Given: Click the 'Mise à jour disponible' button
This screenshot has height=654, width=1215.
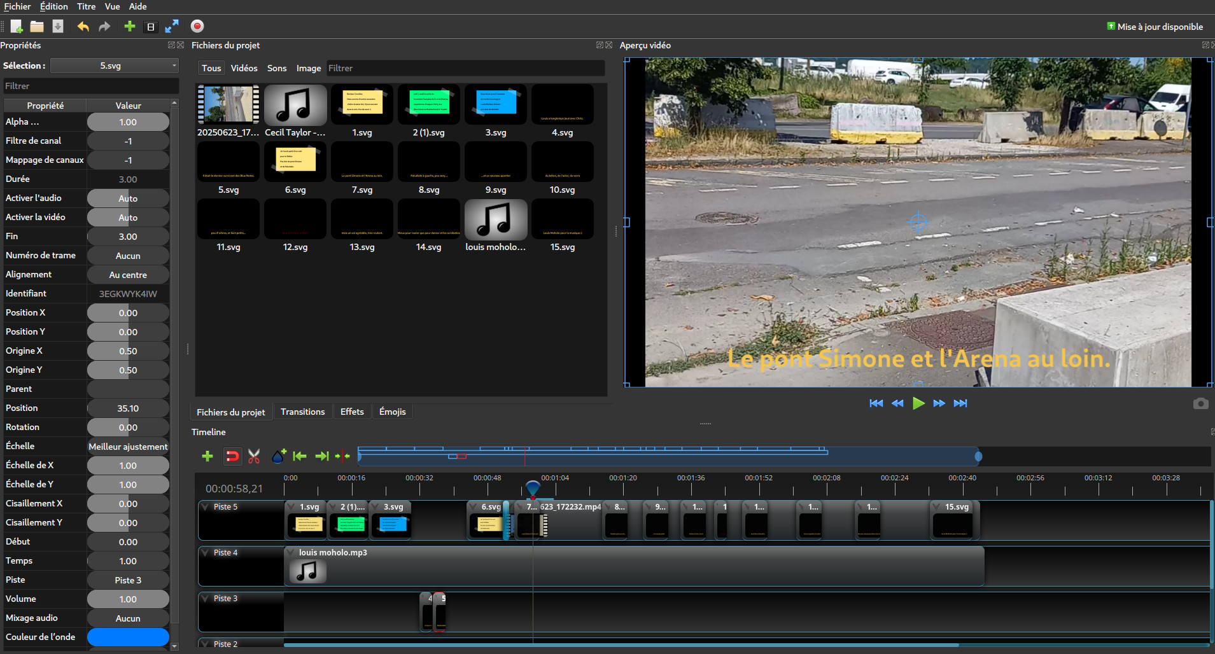Looking at the screenshot, I should point(1155,27).
